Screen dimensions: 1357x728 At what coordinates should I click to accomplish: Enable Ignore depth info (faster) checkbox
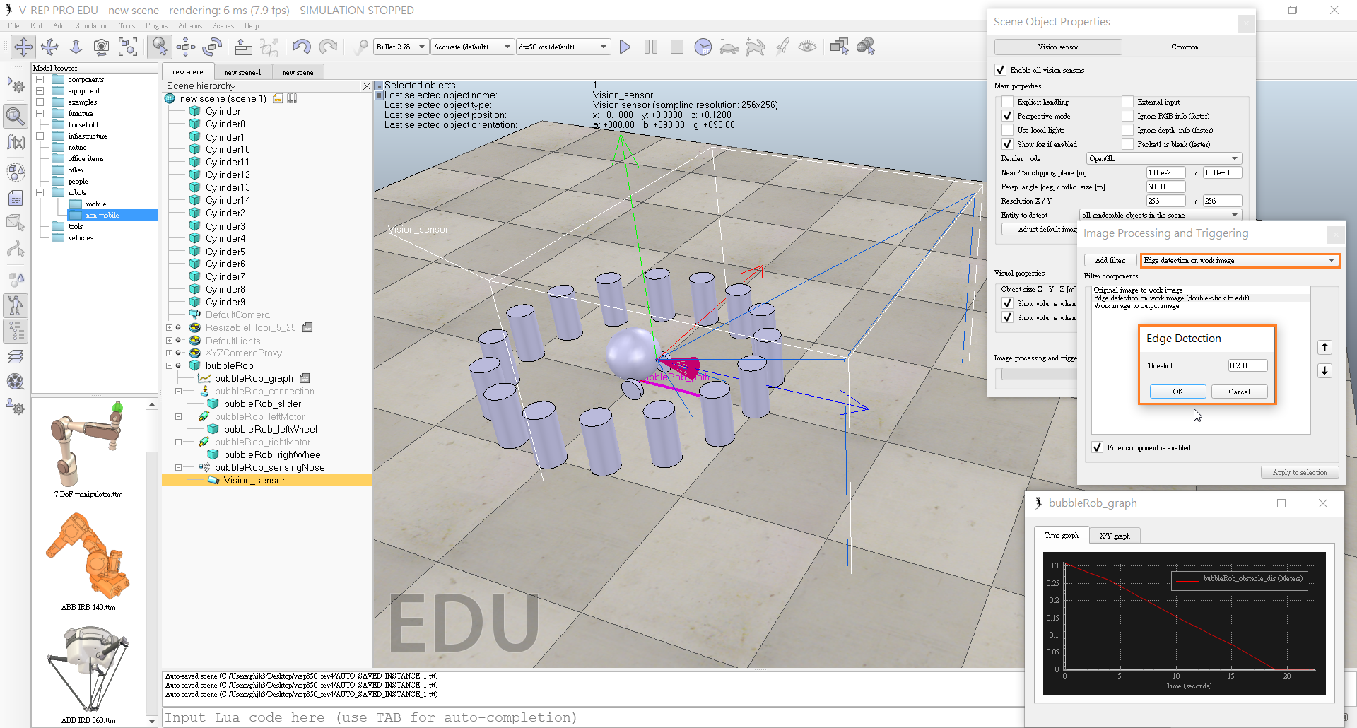1127,130
